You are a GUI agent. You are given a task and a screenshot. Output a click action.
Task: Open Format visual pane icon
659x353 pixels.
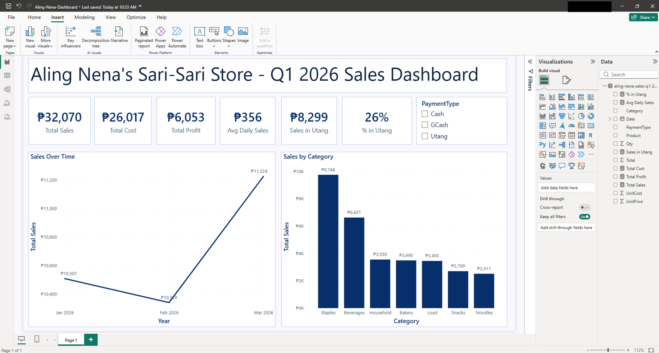[x=567, y=80]
